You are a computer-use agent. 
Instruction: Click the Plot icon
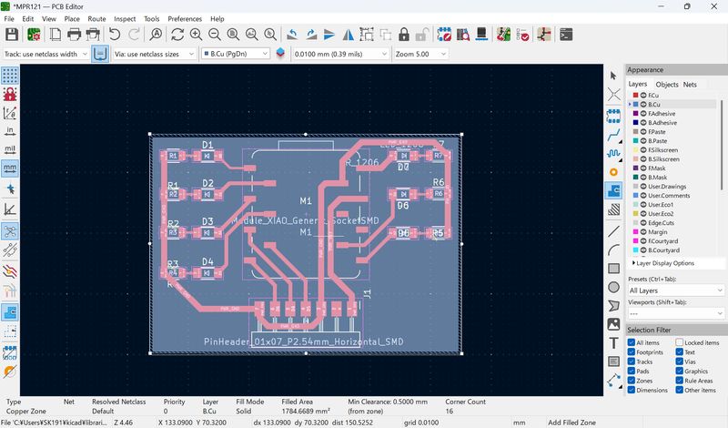point(94,35)
